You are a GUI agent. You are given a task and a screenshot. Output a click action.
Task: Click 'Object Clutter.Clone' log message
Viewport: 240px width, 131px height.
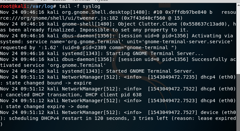[148, 24]
